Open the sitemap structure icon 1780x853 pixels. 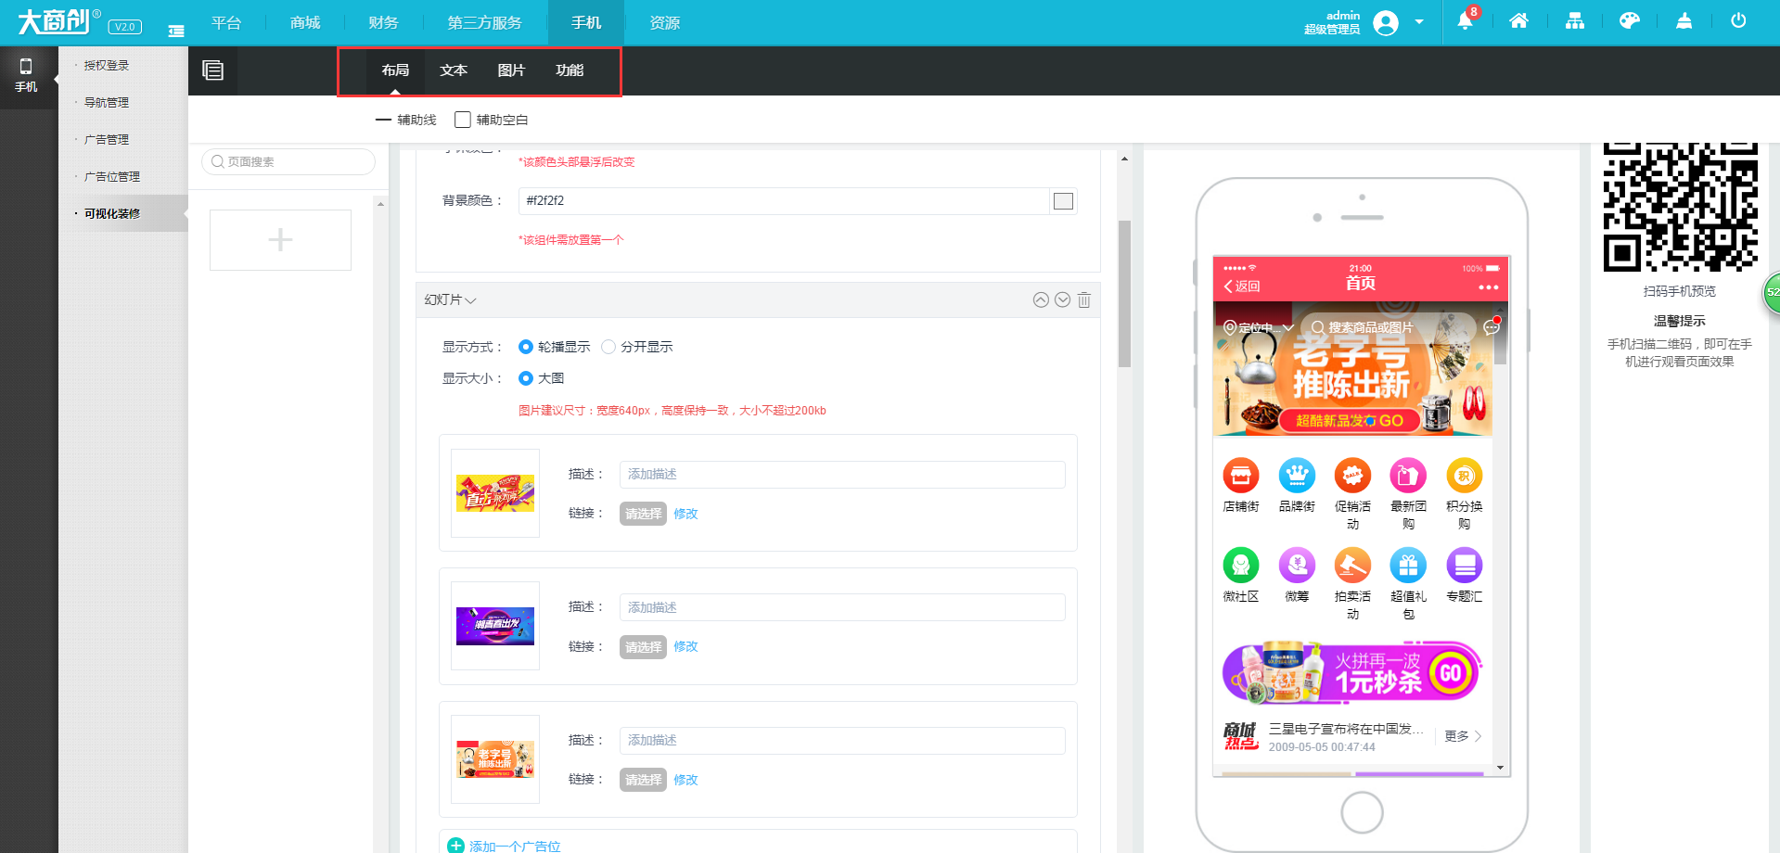pos(1575,21)
